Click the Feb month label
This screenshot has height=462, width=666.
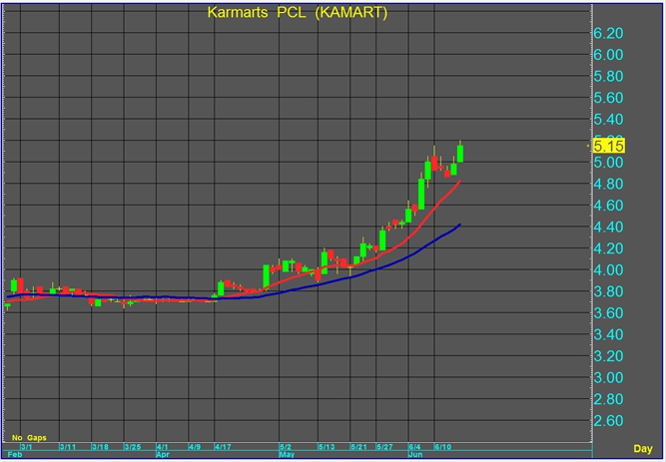pos(14,454)
